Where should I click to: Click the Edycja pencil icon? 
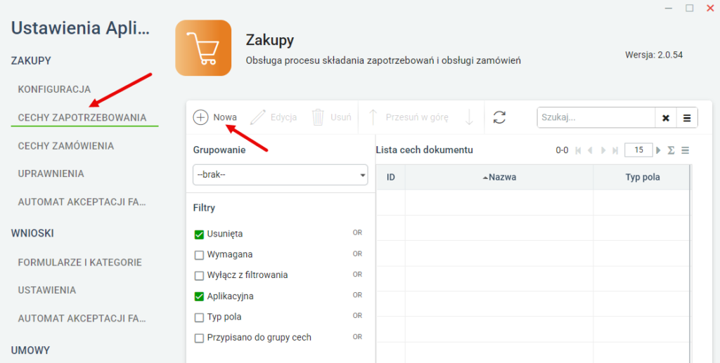pyautogui.click(x=257, y=117)
